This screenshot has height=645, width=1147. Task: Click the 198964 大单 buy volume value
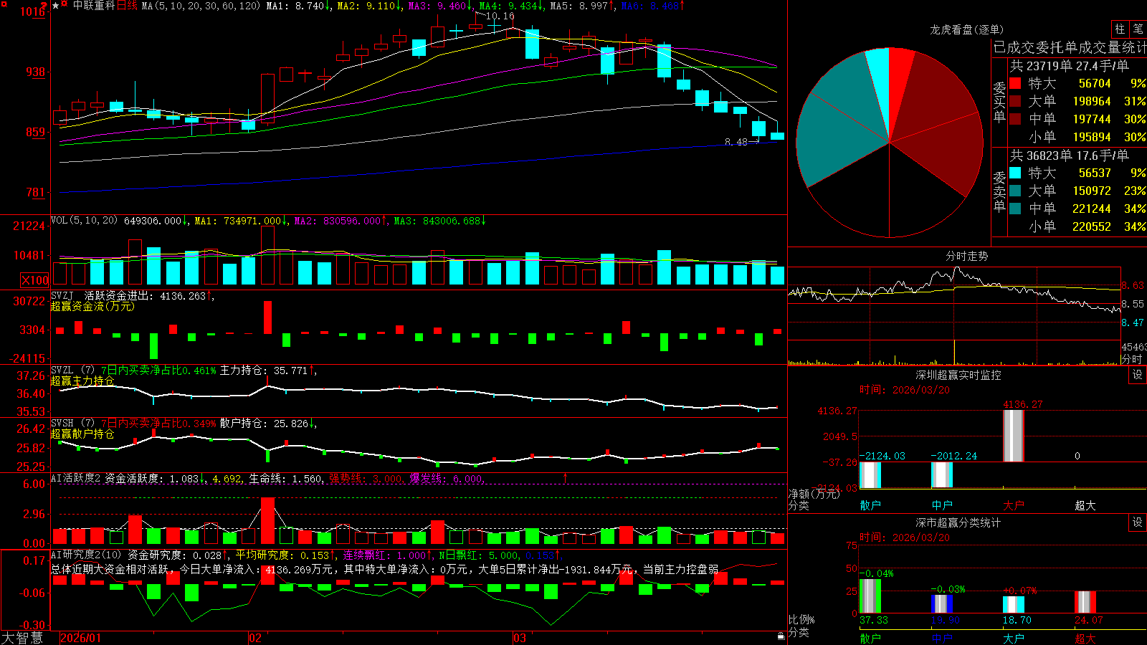coord(1092,102)
